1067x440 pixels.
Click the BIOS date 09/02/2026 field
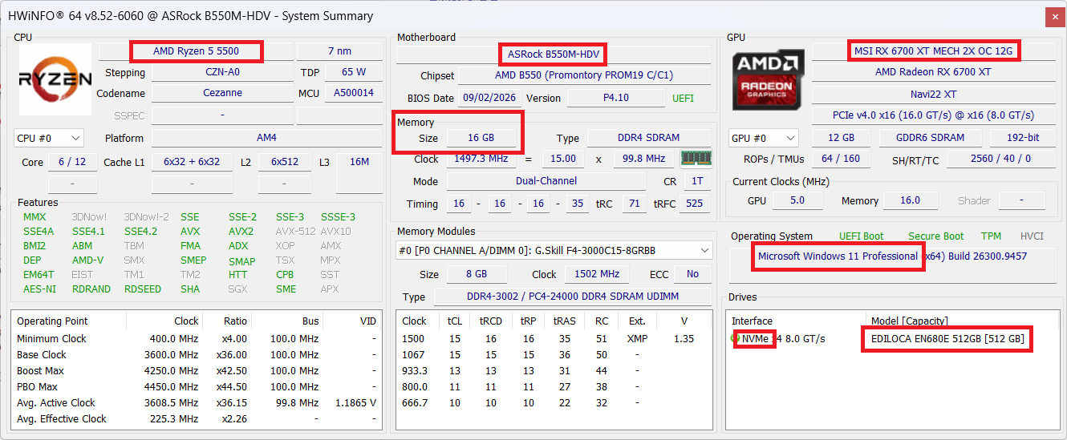pyautogui.click(x=489, y=98)
